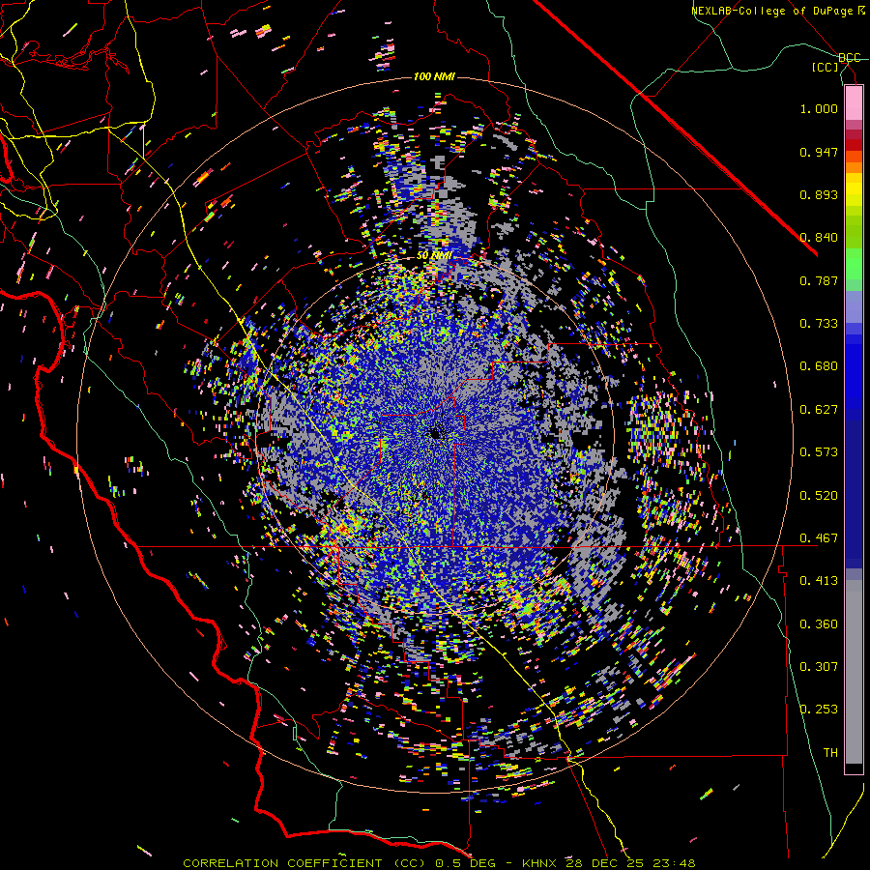Click the TH threshold label on scale

[x=830, y=753]
